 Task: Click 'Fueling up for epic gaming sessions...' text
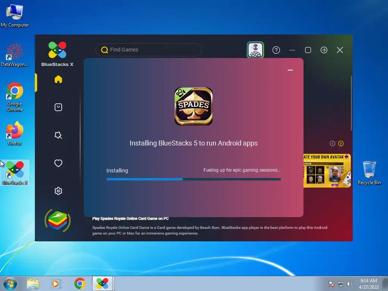tap(242, 170)
